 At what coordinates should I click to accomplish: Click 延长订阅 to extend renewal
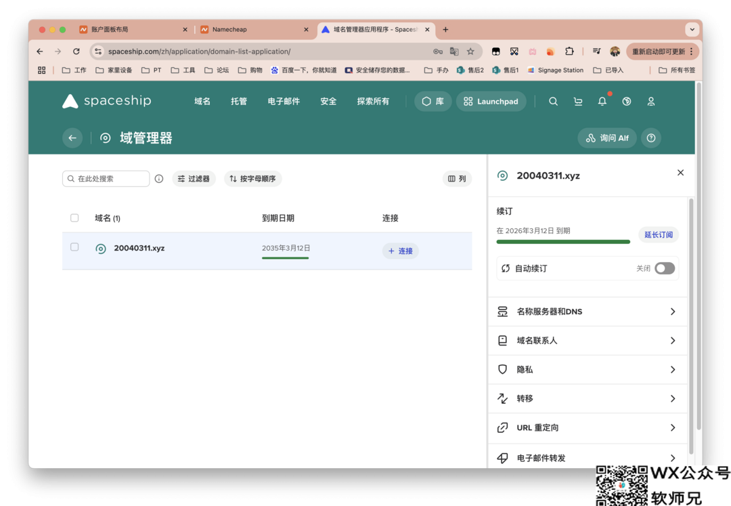[x=659, y=234]
